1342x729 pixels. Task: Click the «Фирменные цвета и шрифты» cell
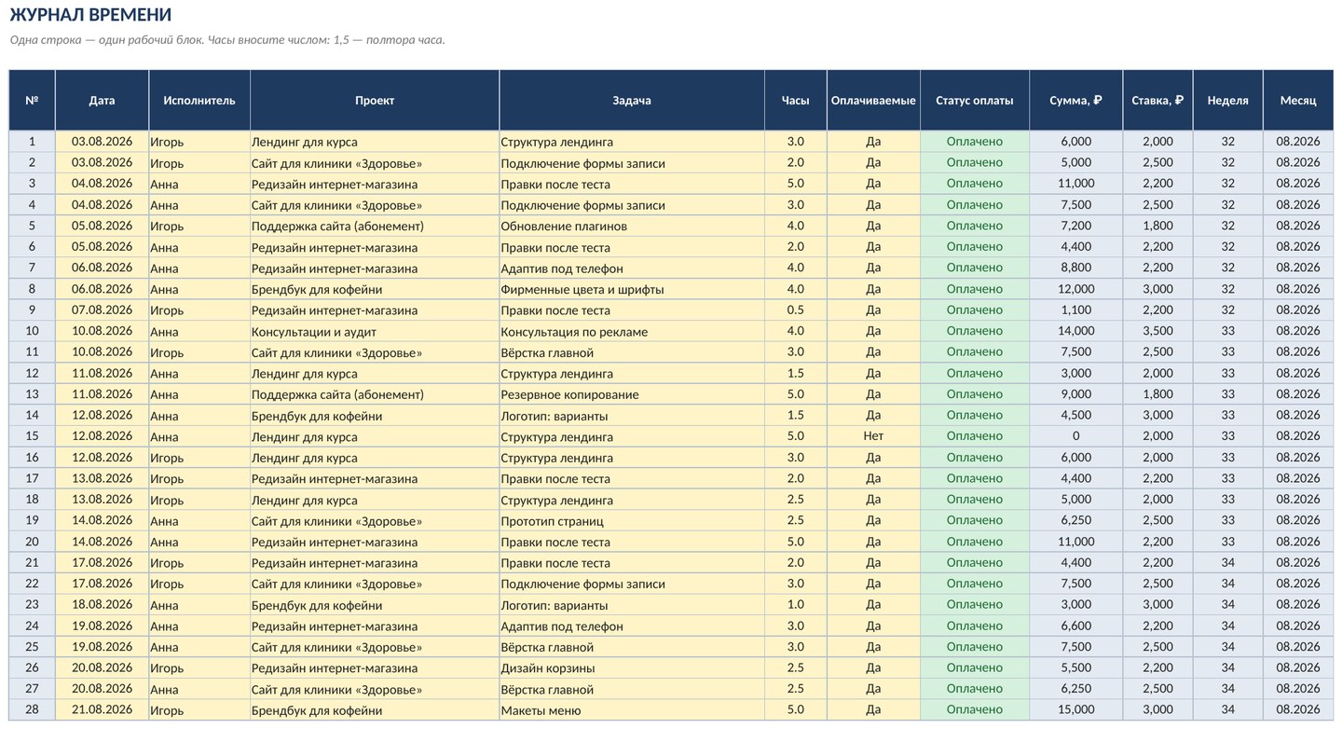point(632,289)
